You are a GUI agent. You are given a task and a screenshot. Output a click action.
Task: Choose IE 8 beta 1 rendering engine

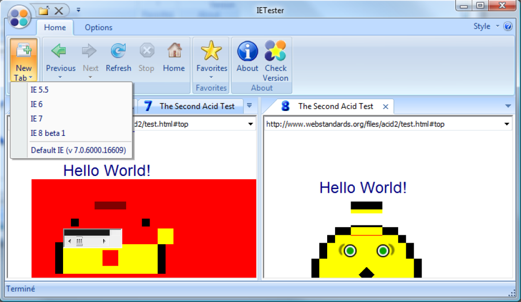[x=47, y=133]
